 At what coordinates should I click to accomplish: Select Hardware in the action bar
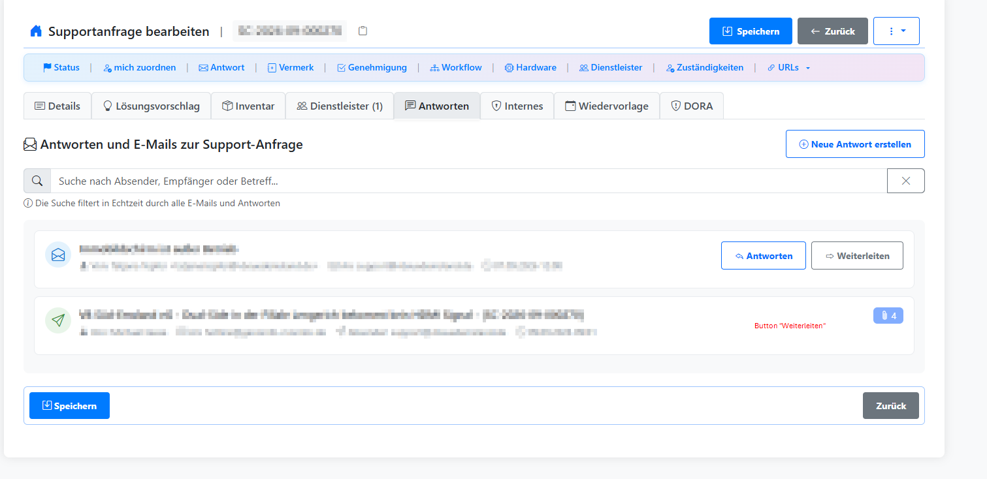coord(530,67)
